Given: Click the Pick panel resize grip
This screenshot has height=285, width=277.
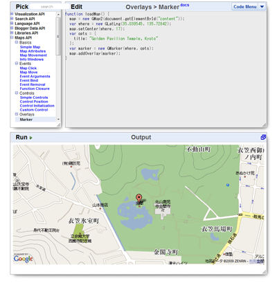Looking at the screenshot, I should [x=59, y=125].
